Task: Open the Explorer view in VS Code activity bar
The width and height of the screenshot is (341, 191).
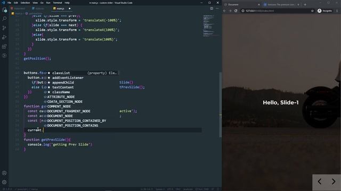Action: [4, 10]
